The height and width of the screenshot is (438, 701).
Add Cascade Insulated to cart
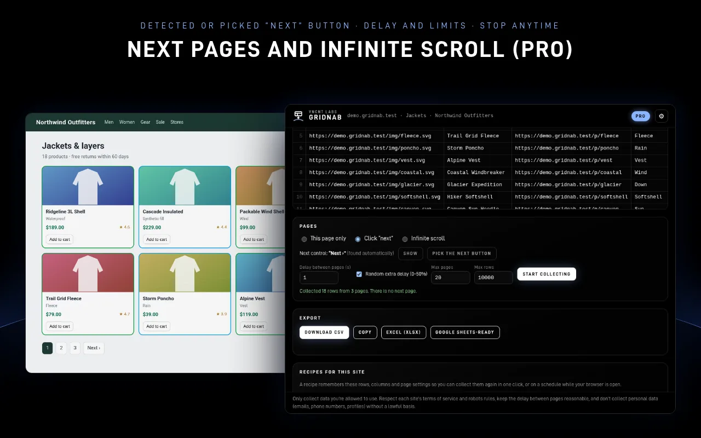click(x=157, y=239)
